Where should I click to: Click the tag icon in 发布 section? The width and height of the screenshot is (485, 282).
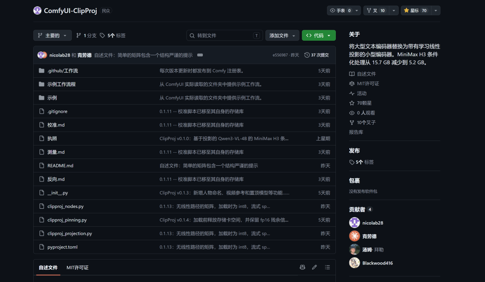(x=352, y=162)
